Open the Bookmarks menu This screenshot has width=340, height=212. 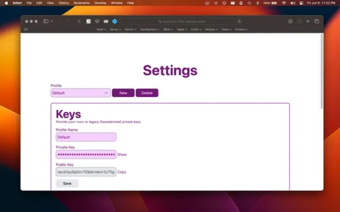click(81, 3)
